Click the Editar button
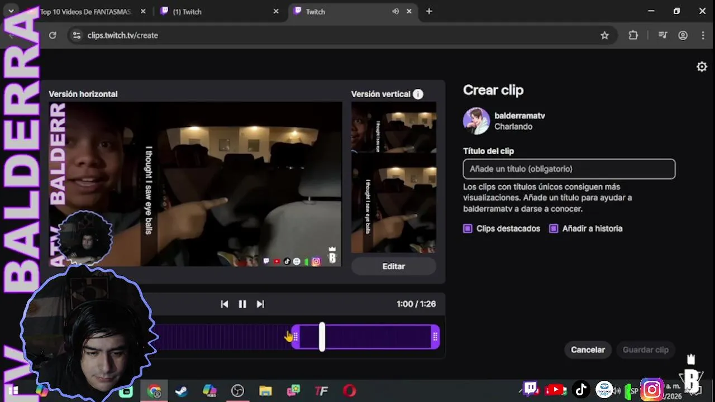 [x=394, y=266]
